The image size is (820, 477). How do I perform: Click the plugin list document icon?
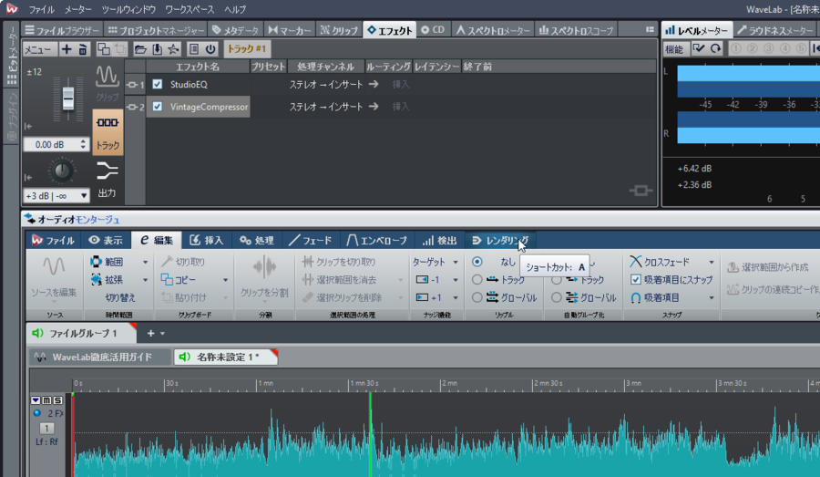(193, 49)
